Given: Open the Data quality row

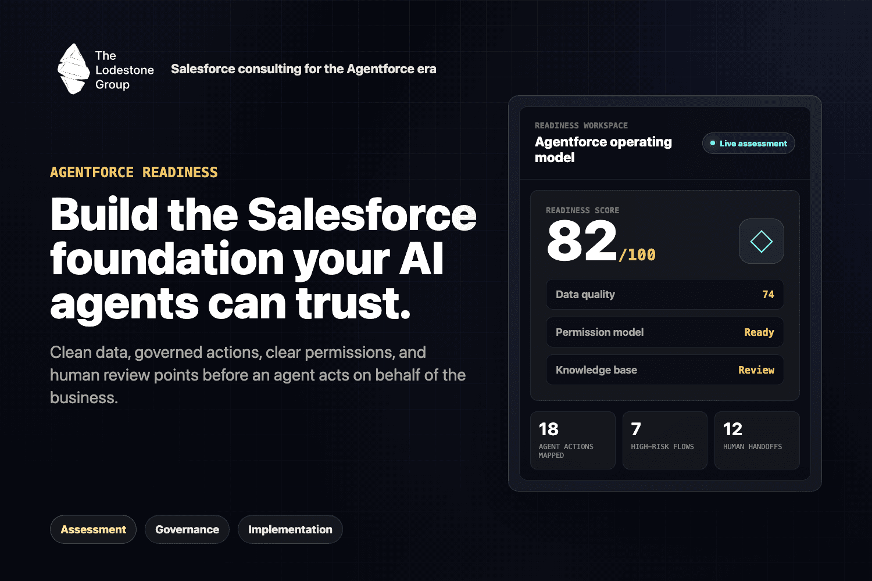Looking at the screenshot, I should pyautogui.click(x=664, y=295).
